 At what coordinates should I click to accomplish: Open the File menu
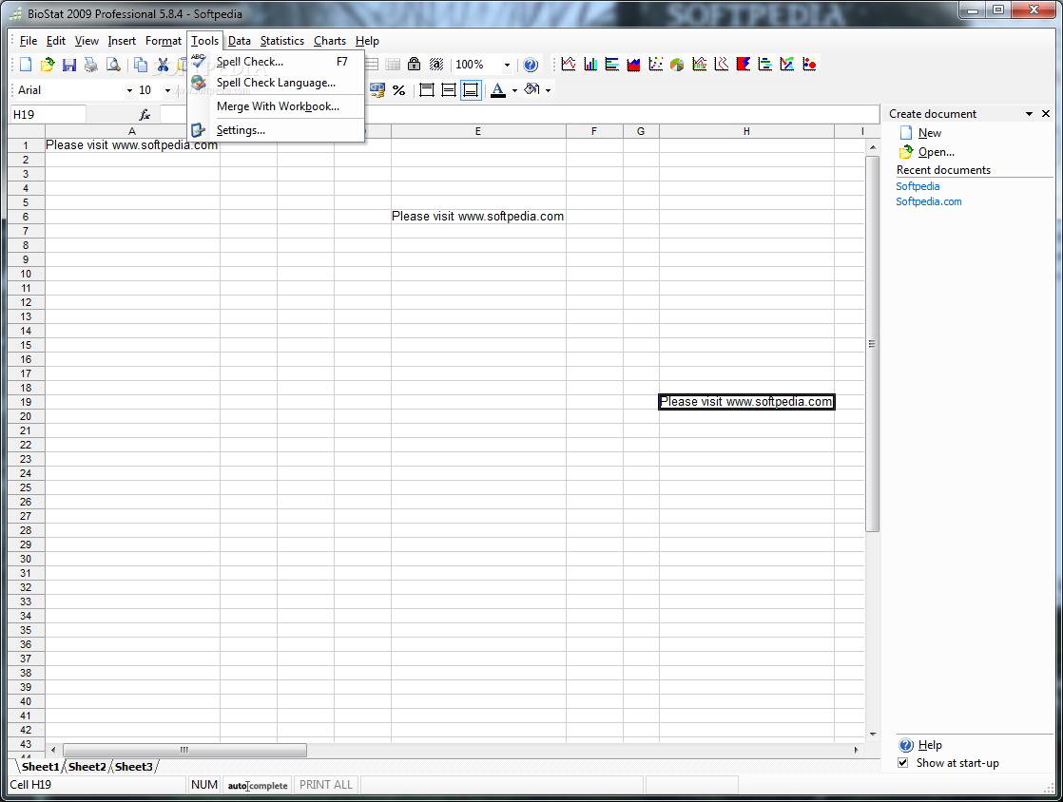click(x=29, y=41)
